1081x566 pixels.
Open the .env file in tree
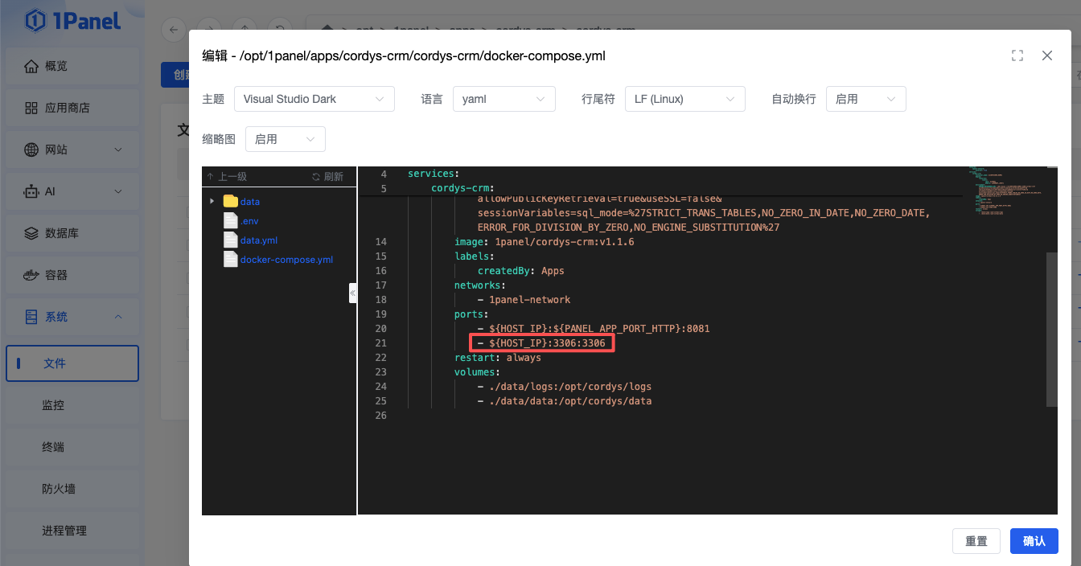[249, 221]
